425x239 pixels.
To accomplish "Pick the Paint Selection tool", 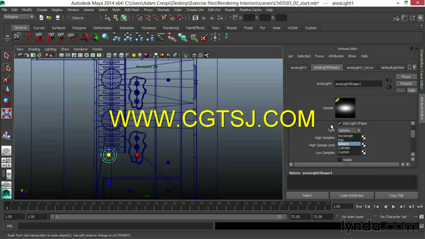I will (x=6, y=79).
